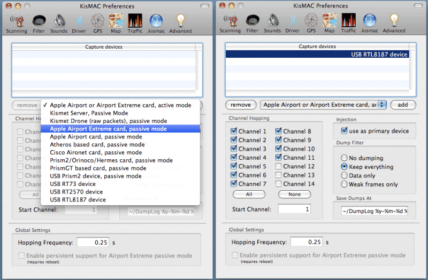Choose USB RTL8187 device from menu

click(x=120, y=200)
